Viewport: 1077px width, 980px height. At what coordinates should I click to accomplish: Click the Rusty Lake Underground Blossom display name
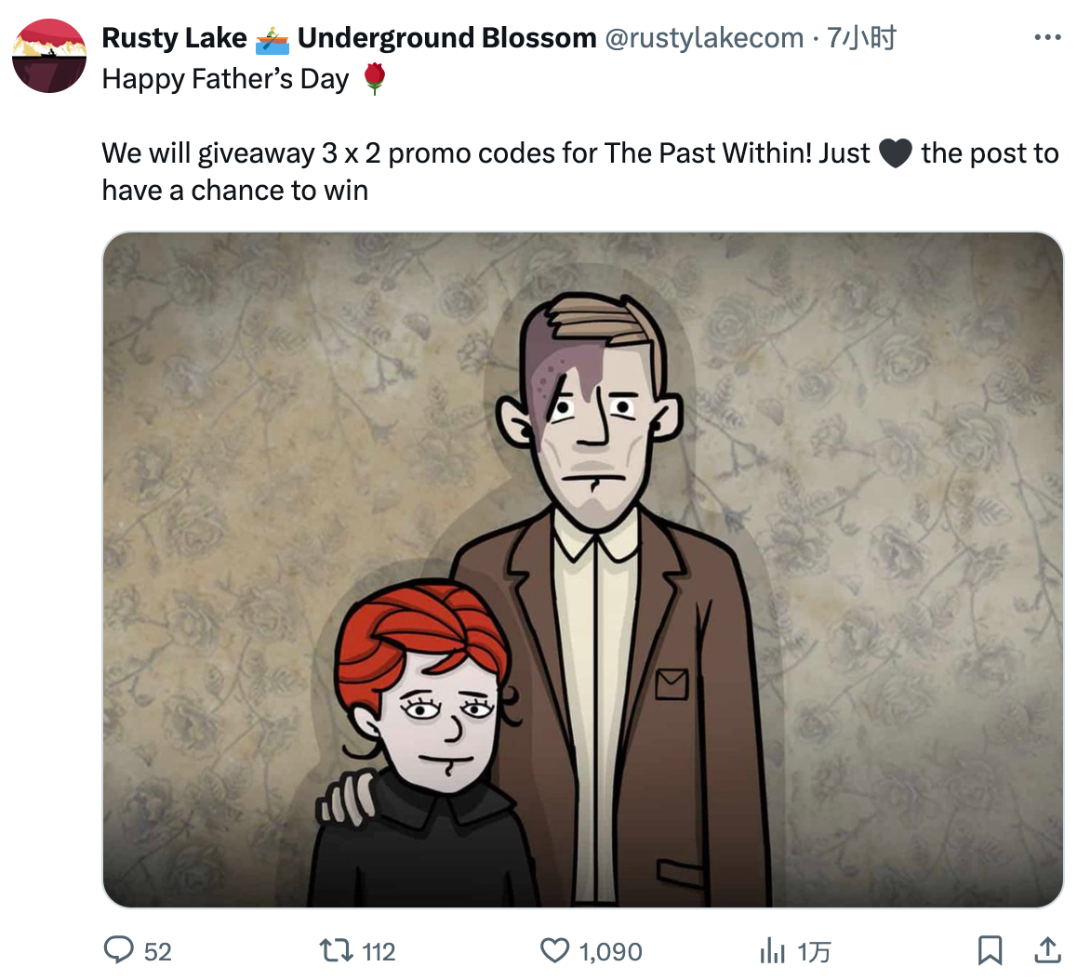[x=349, y=38]
